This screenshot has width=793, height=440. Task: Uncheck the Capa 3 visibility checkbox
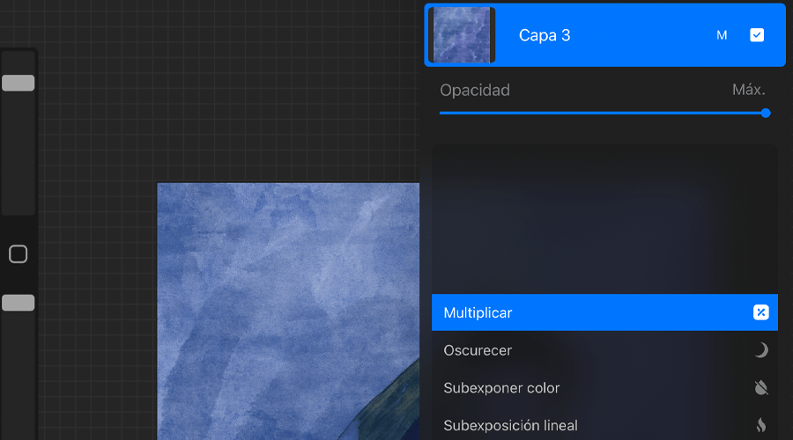point(757,35)
